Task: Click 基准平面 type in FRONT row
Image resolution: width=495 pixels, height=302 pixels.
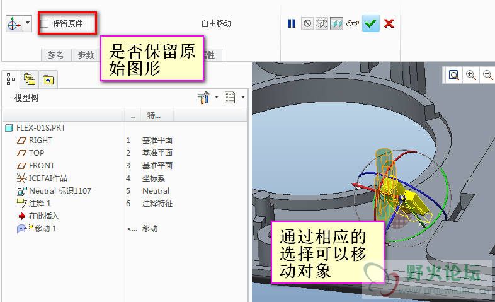Action: 157,166
